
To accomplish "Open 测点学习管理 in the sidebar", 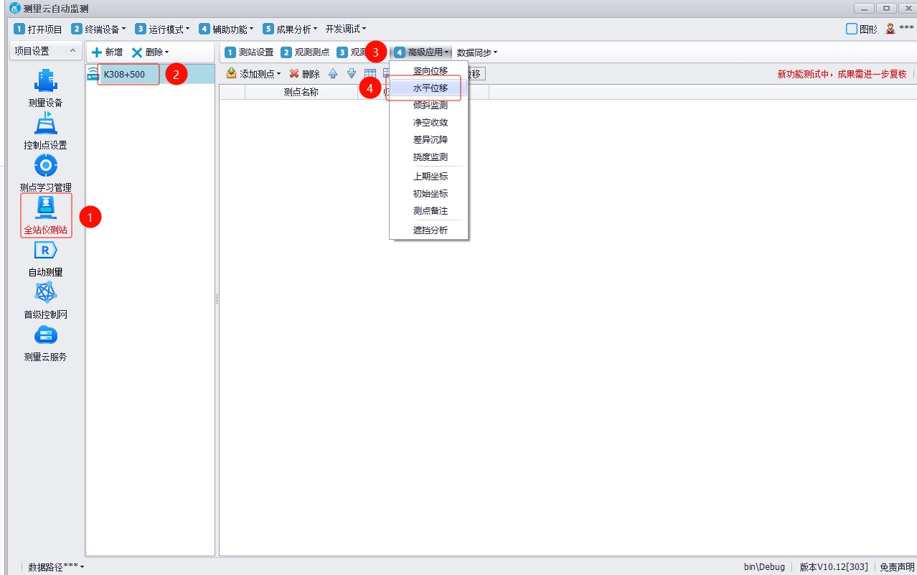I will pos(45,166).
